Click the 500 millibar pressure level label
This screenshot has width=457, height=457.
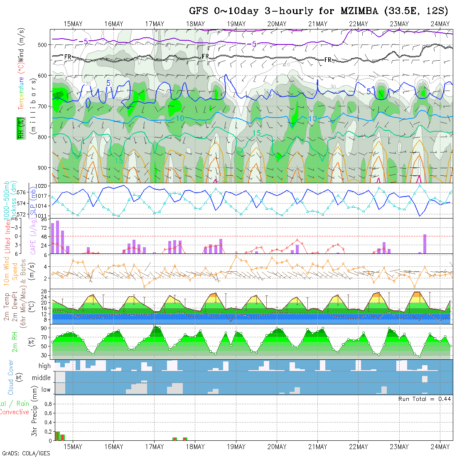(x=42, y=45)
